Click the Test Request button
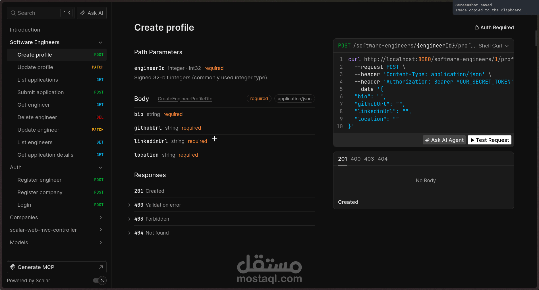This screenshot has height=290, width=539. [490, 140]
